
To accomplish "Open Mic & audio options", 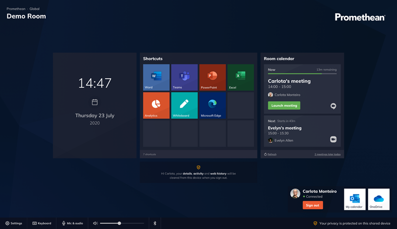I will click(72, 223).
